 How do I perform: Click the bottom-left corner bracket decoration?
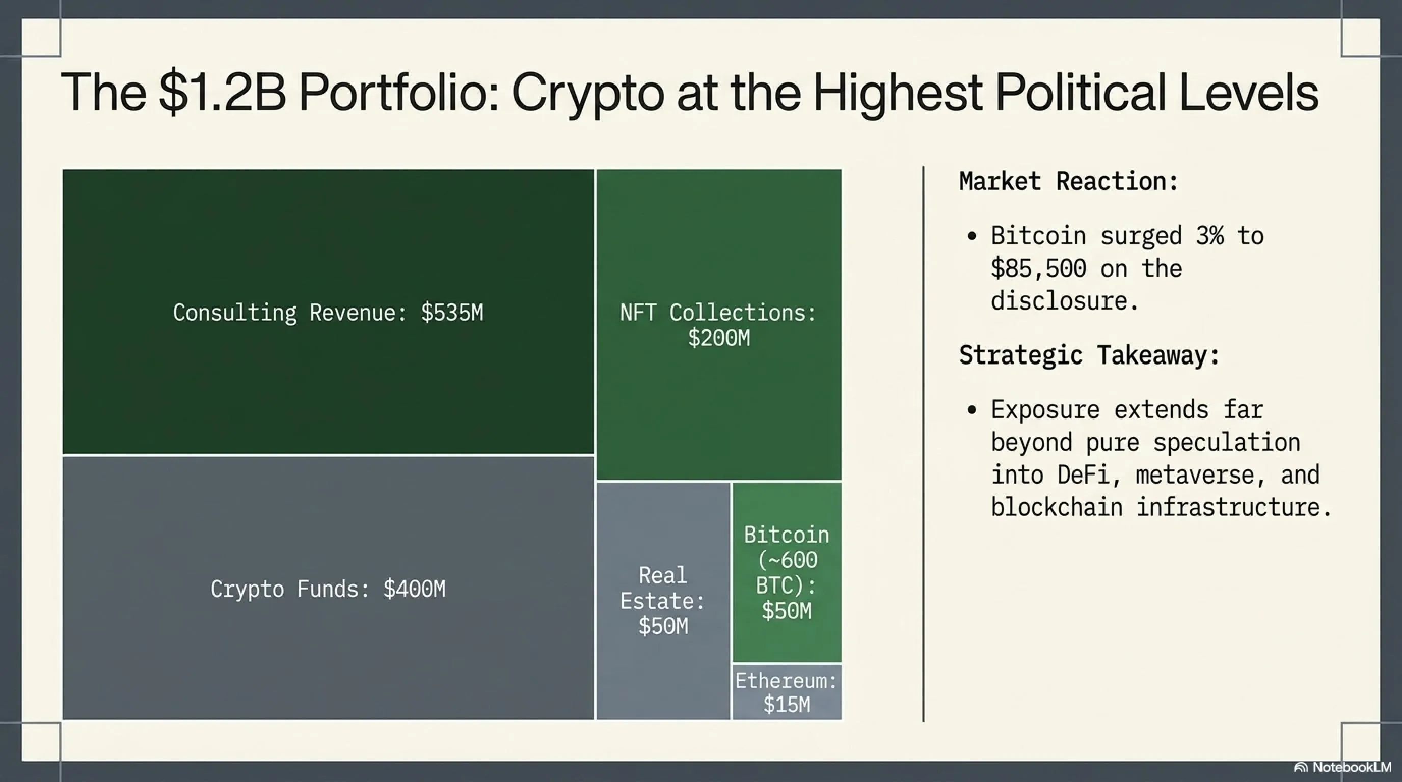coord(41,742)
